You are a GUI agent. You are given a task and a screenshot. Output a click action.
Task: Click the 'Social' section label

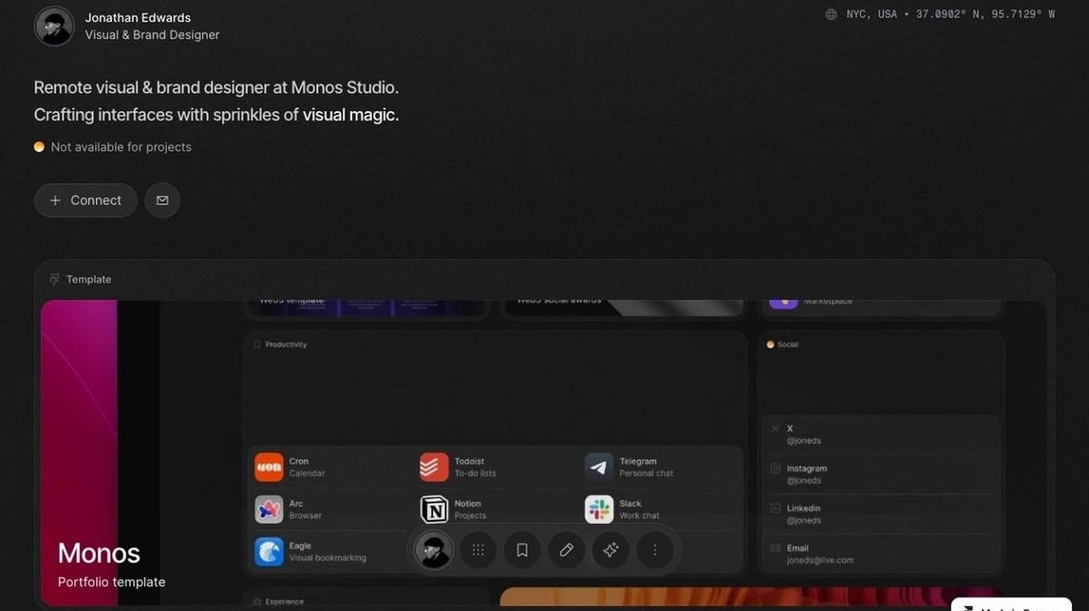788,344
